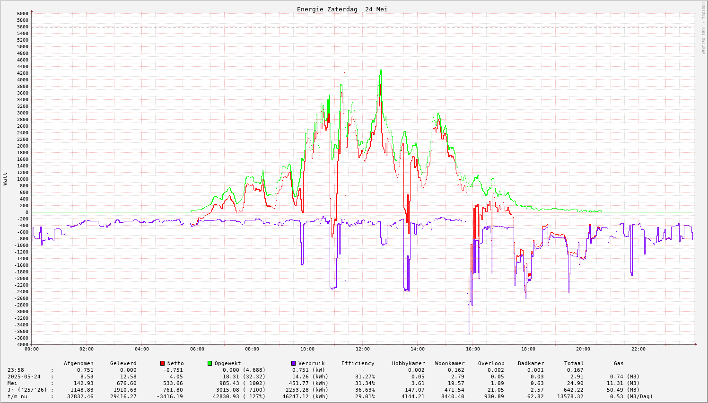Click the Efficiency column header
Screen dimensions: 708x403
point(358,363)
